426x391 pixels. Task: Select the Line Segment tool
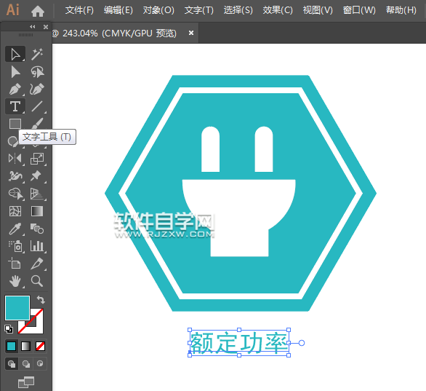[x=37, y=106]
